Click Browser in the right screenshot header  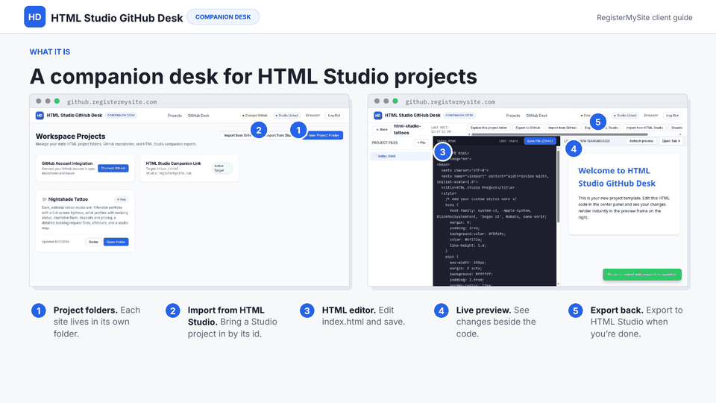(651, 116)
